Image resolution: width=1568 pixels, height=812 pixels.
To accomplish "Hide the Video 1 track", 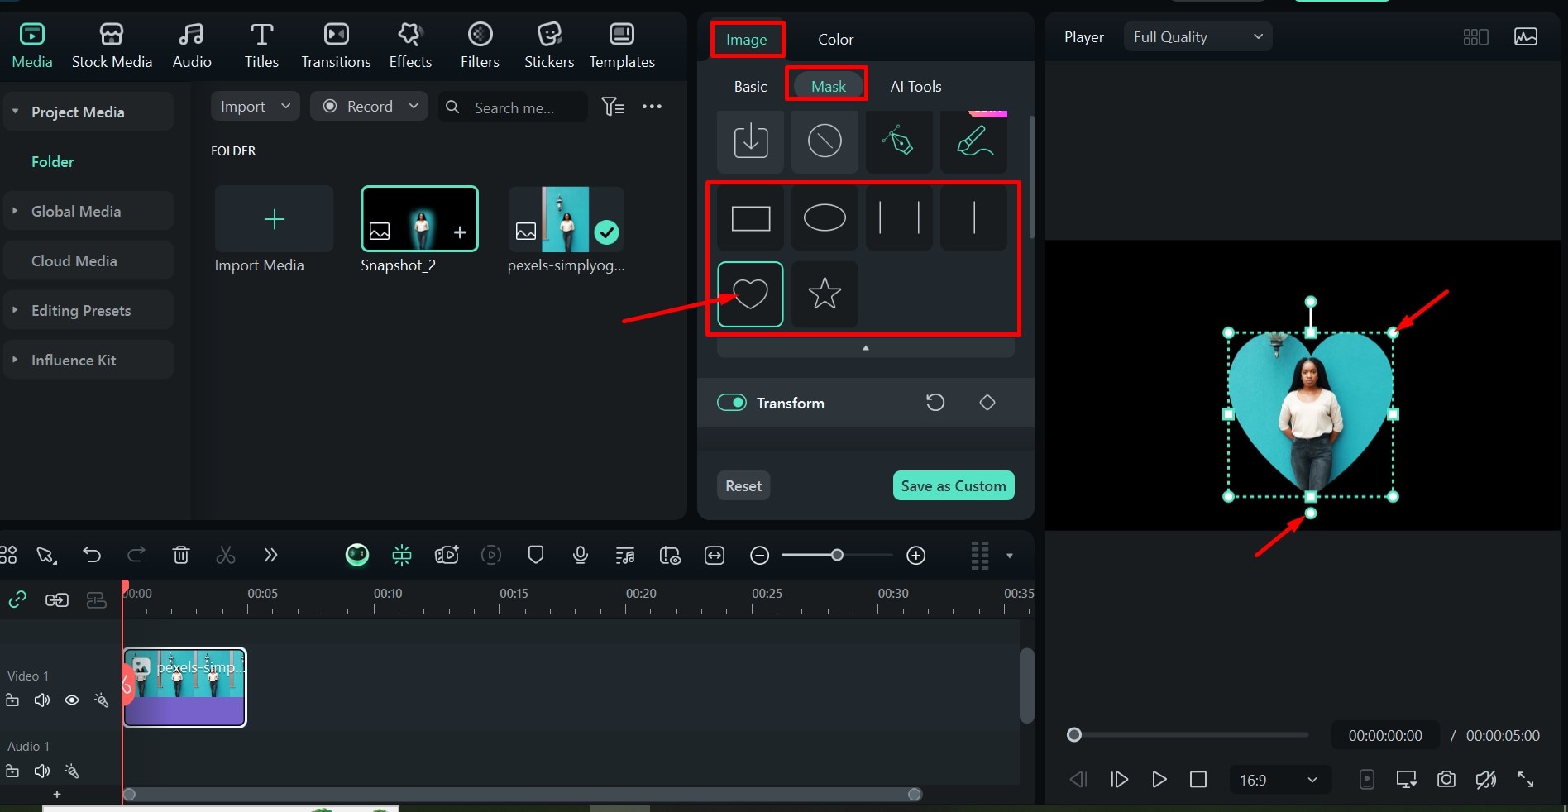I will 72,700.
